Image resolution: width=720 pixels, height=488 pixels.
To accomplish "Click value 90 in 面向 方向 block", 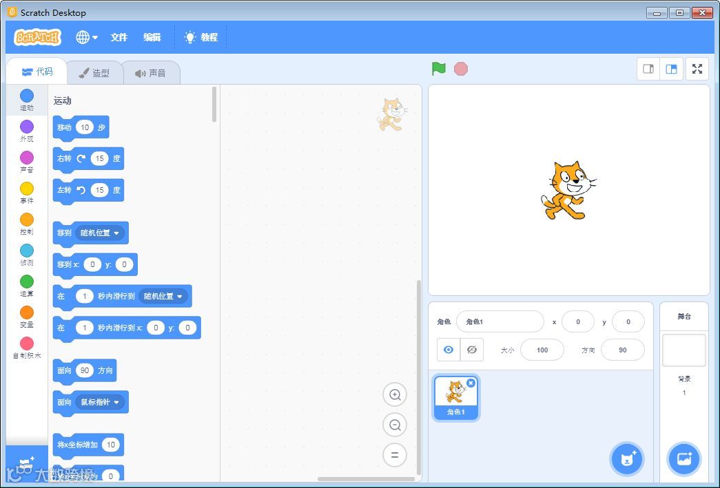I will tap(85, 370).
